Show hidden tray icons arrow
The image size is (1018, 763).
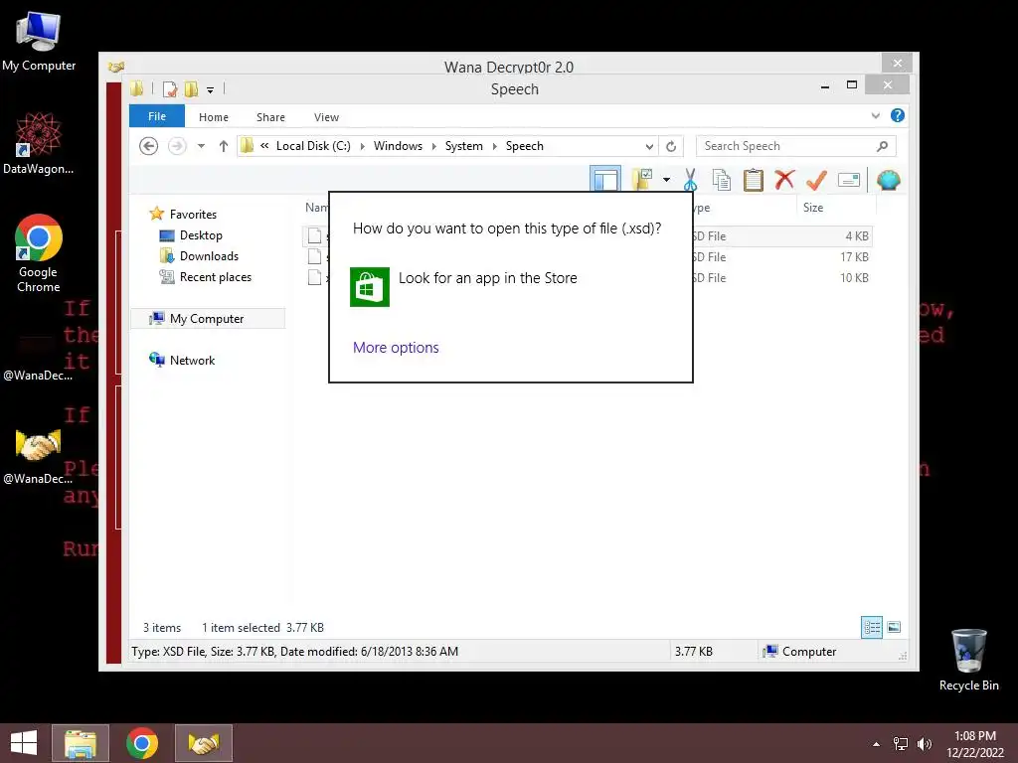point(876,743)
